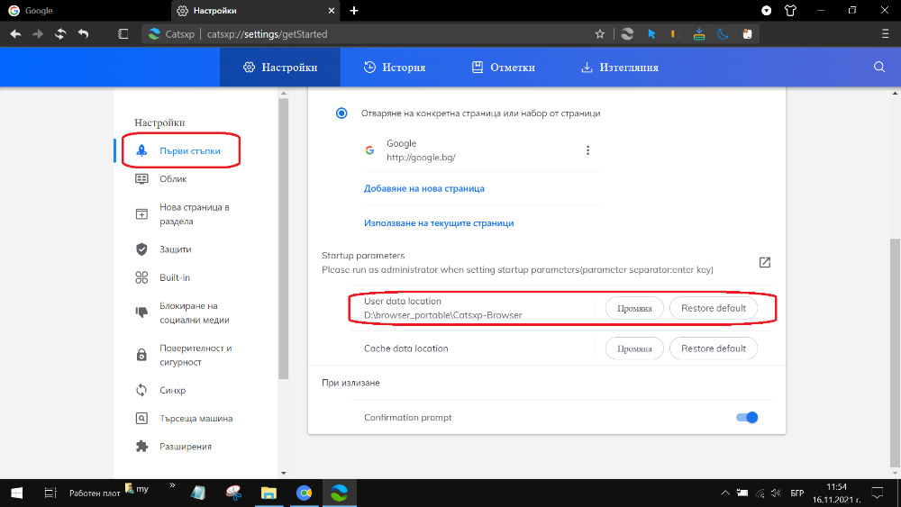The width and height of the screenshot is (901, 507).
Task: Open the download extension icon in toolbar
Action: 699,34
